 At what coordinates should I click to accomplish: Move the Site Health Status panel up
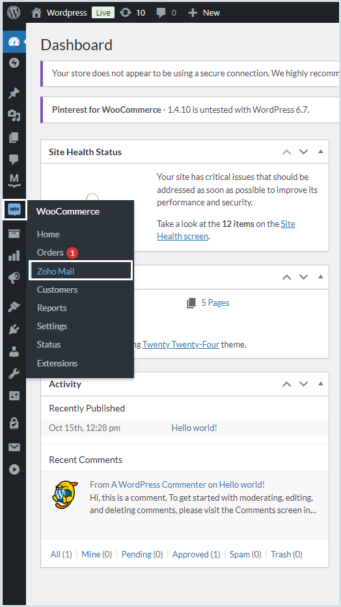pyautogui.click(x=286, y=152)
